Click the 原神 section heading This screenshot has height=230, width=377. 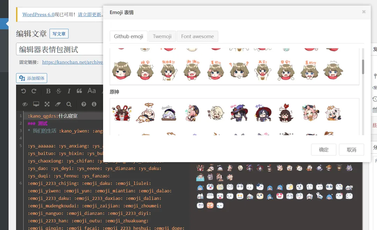click(114, 92)
